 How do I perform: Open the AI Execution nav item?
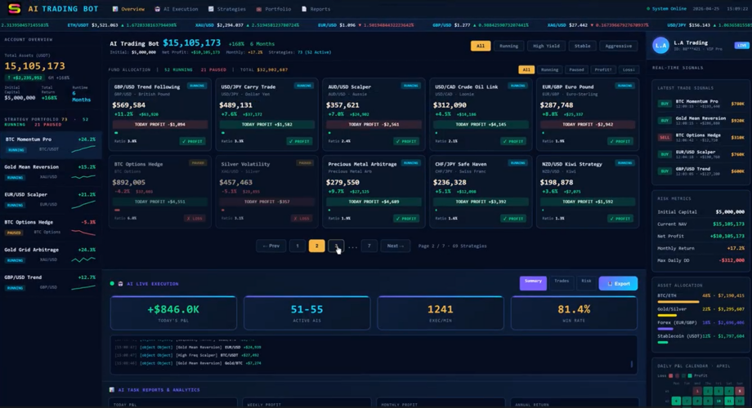177,9
